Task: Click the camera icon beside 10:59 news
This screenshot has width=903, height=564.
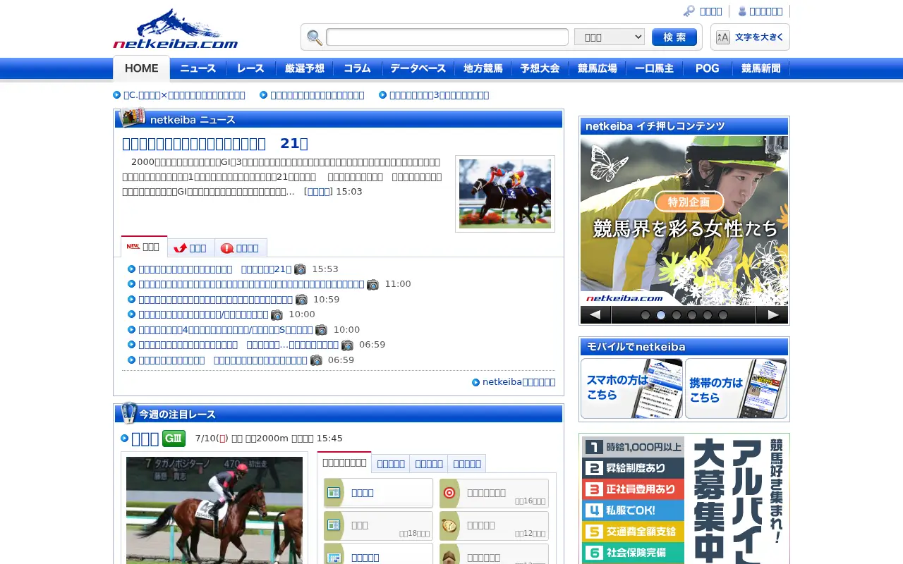Action: (x=301, y=300)
